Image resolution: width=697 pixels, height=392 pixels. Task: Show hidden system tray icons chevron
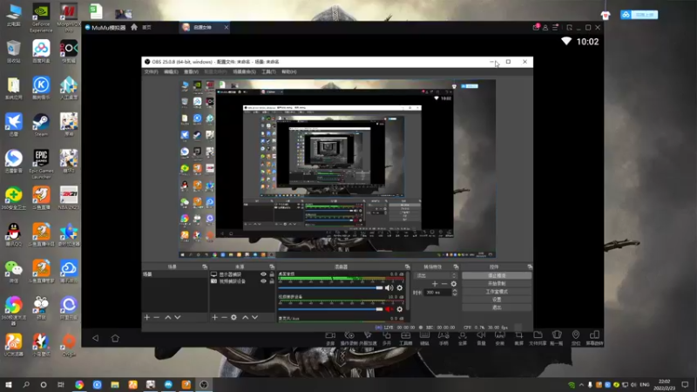[x=581, y=384]
